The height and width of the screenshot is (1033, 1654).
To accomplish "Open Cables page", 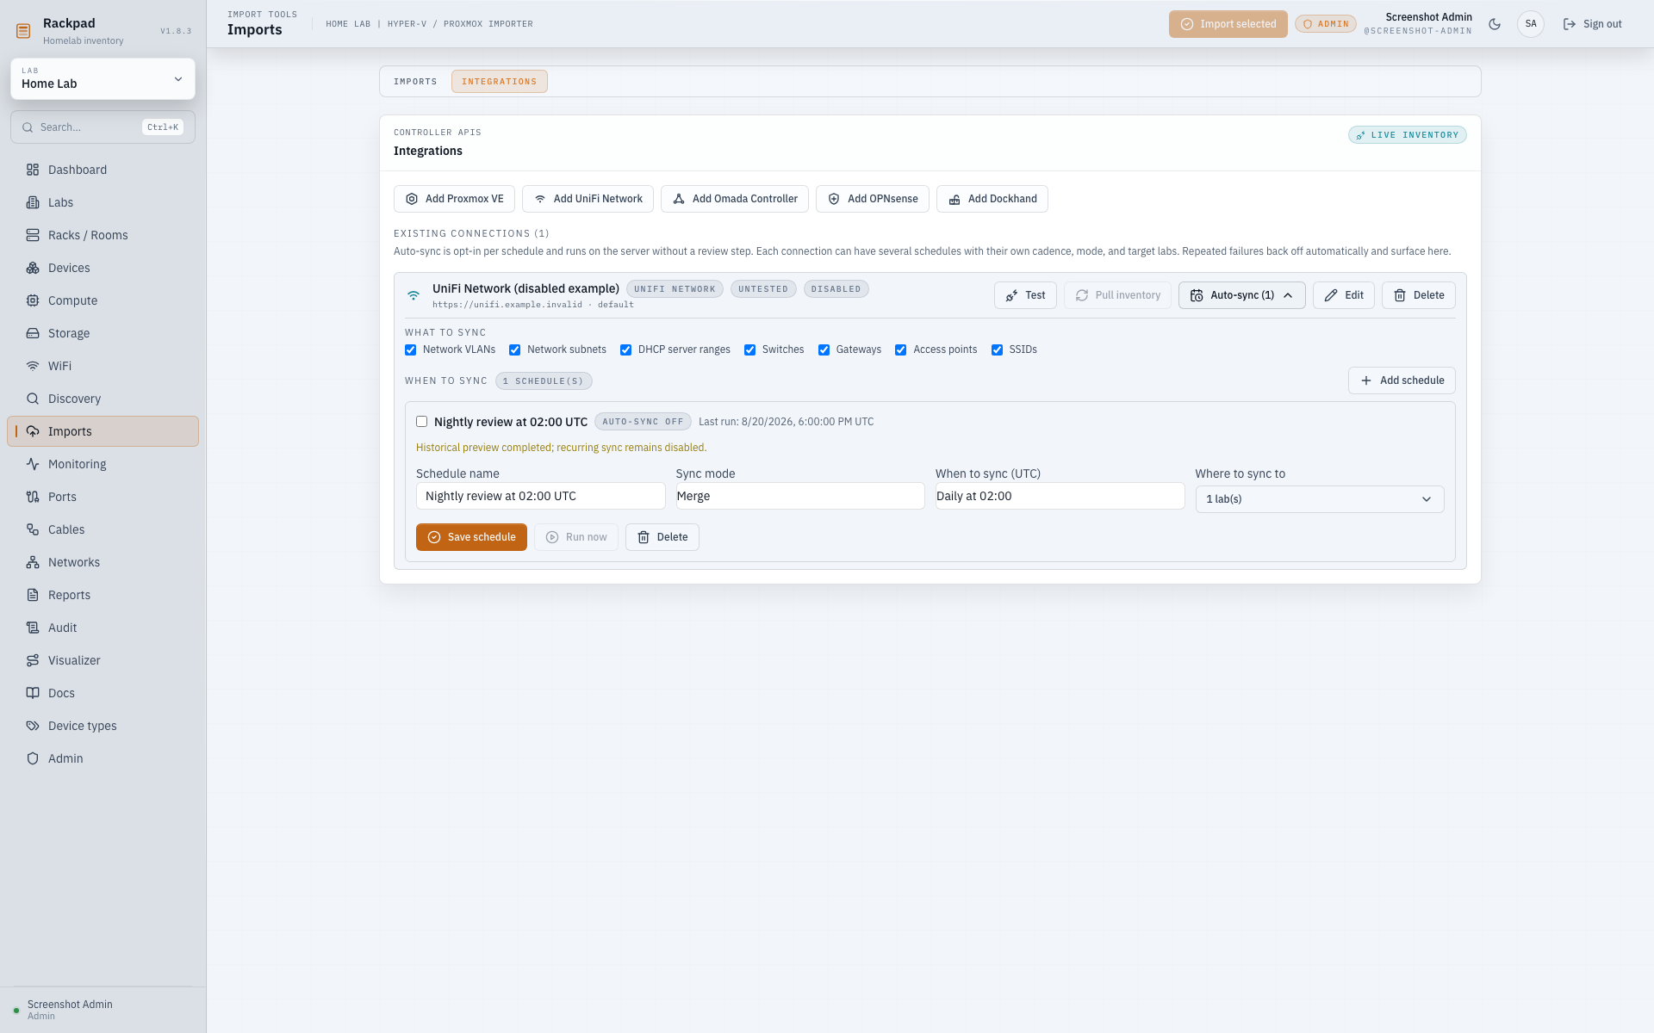I will pos(103,529).
